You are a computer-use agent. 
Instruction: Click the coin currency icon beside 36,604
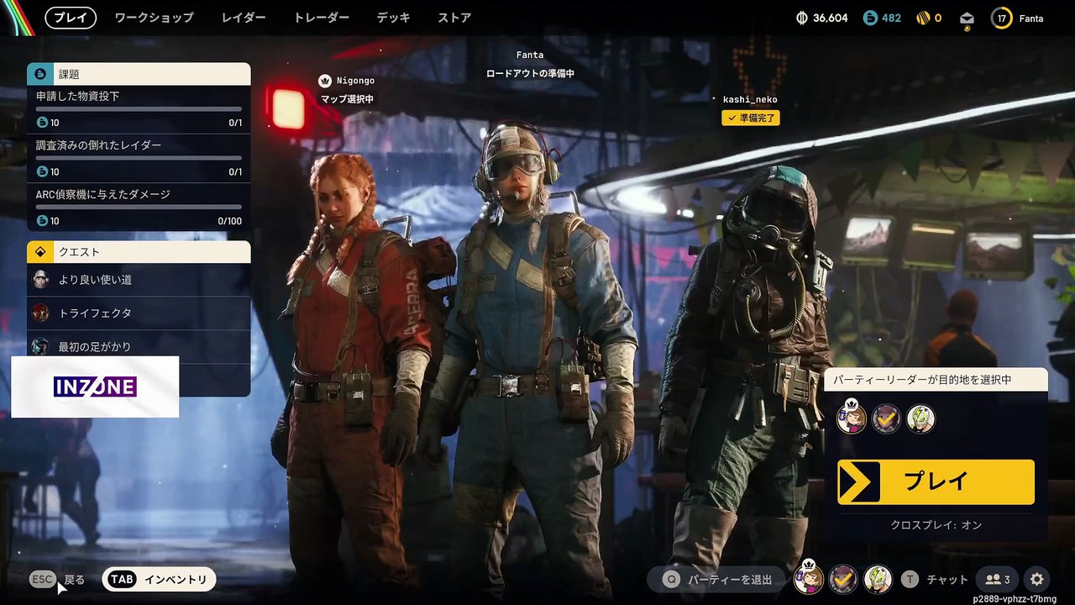(801, 18)
